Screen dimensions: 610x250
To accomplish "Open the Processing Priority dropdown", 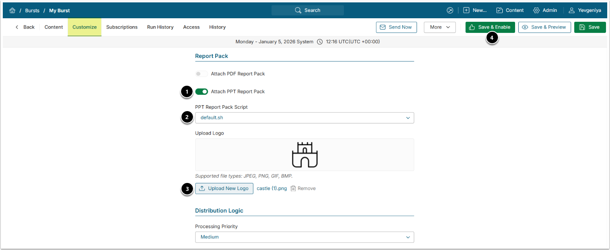I will (x=305, y=237).
